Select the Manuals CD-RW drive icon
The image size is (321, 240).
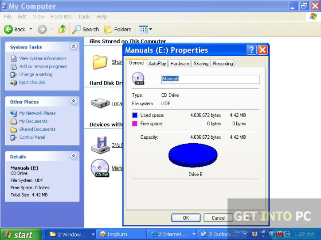pyautogui.click(x=100, y=168)
